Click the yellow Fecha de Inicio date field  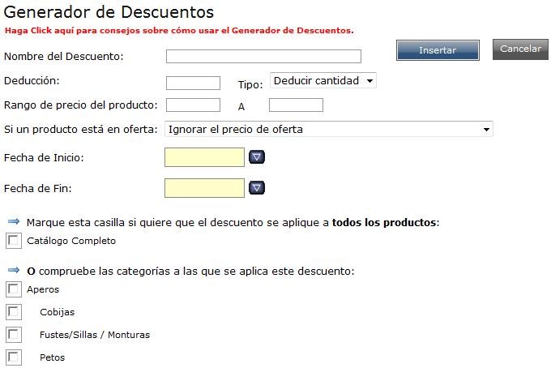point(204,157)
